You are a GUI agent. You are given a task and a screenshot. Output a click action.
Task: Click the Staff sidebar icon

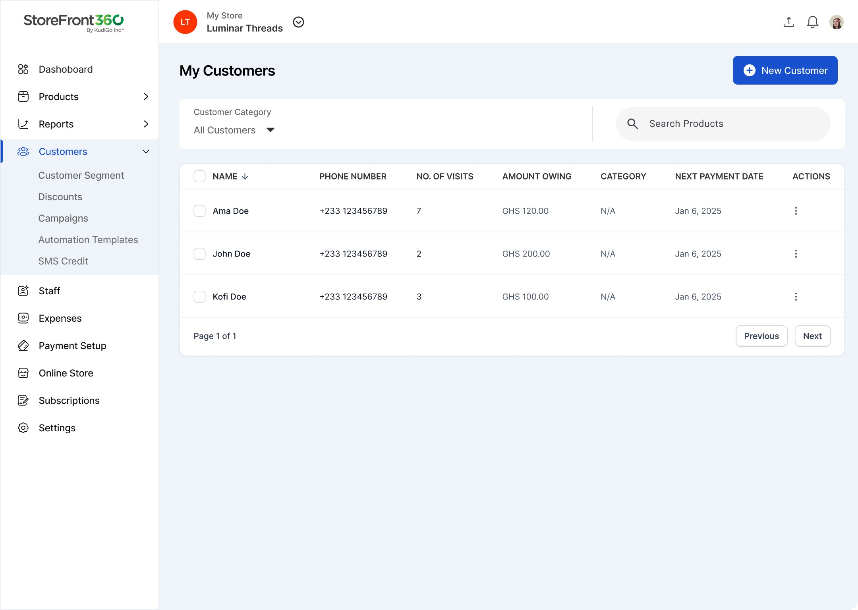tap(23, 291)
